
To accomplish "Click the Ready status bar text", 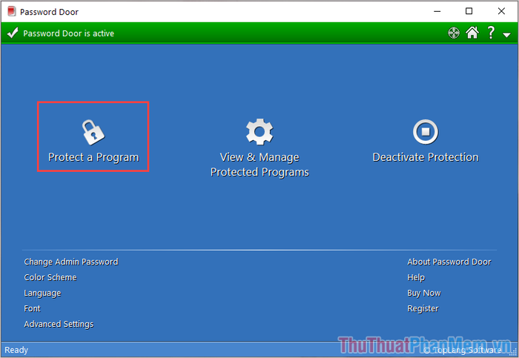I will [16, 350].
